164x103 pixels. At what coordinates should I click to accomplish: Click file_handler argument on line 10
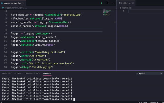(46, 37)
